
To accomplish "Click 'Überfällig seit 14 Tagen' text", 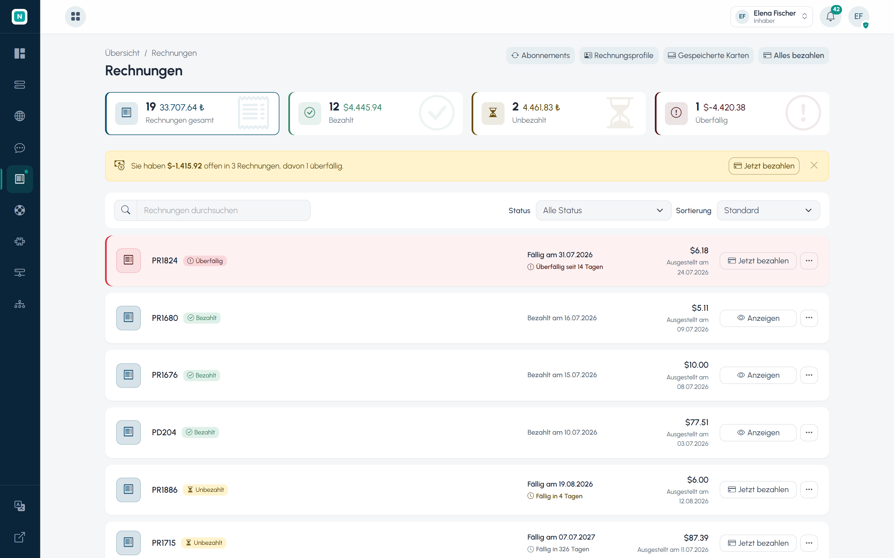I will tap(569, 267).
